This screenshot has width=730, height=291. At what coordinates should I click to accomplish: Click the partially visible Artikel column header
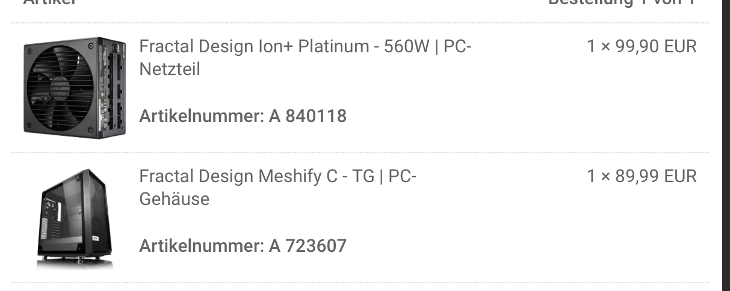click(50, 2)
